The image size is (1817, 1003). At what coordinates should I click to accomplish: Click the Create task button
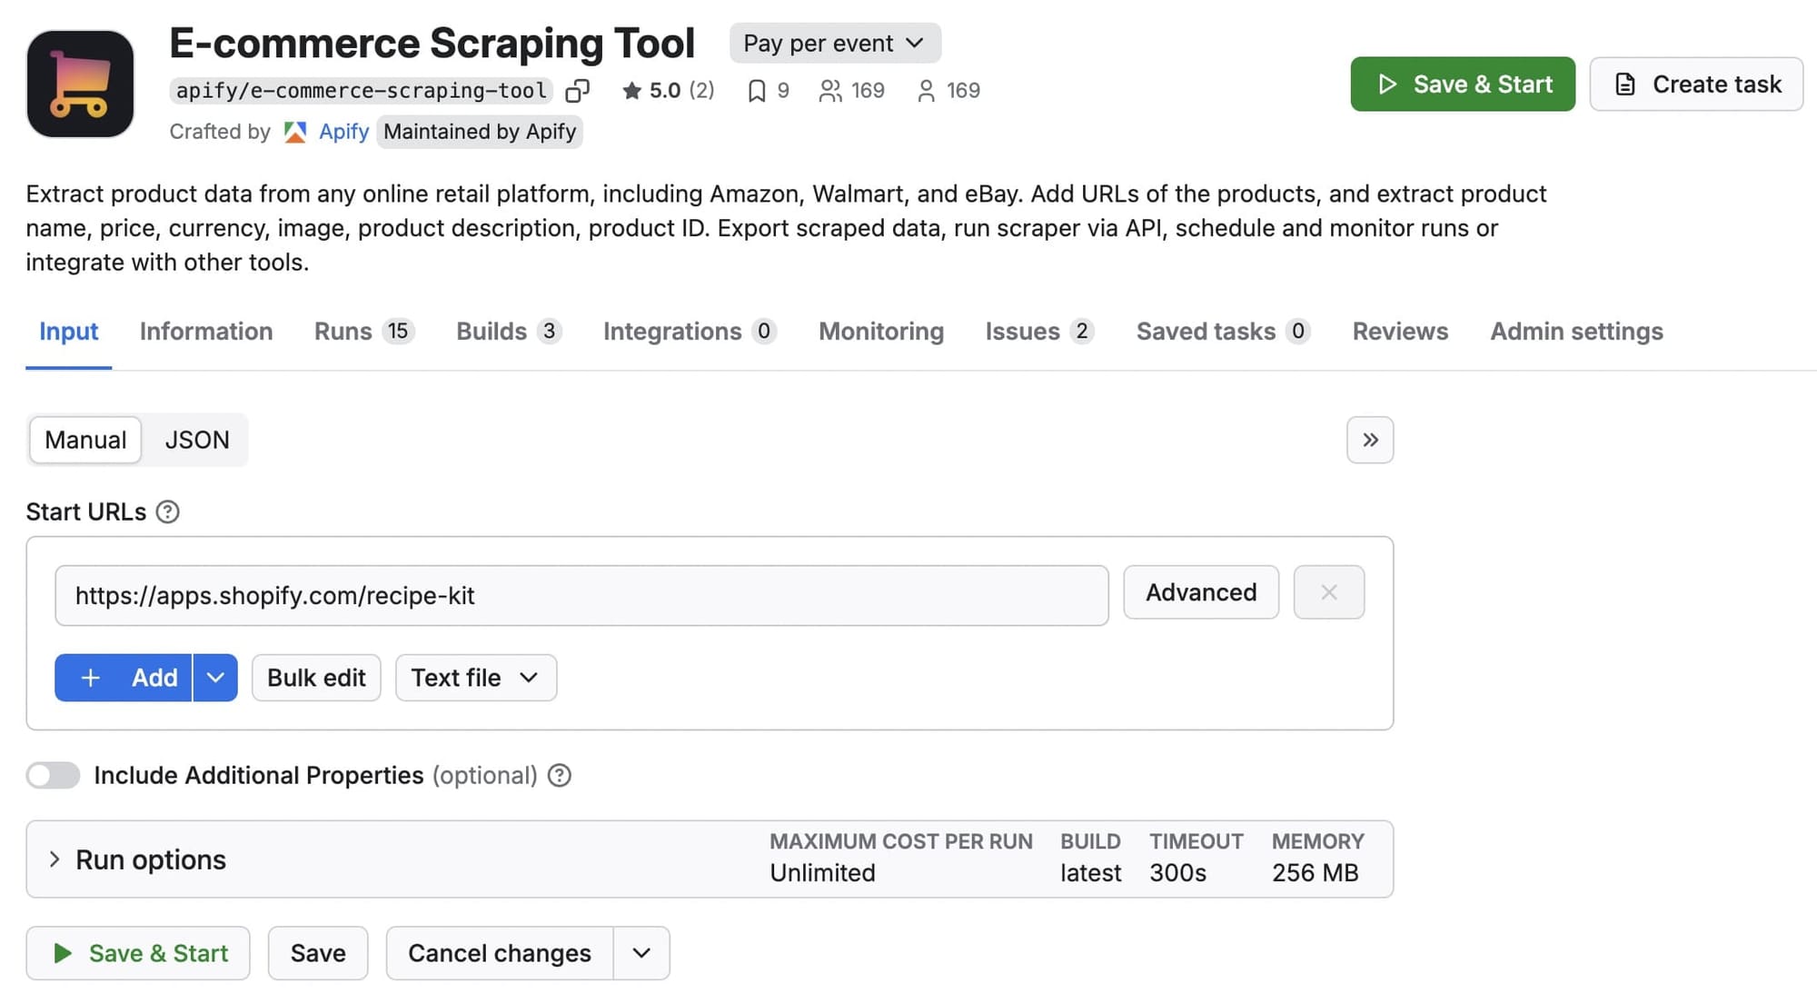[1695, 84]
